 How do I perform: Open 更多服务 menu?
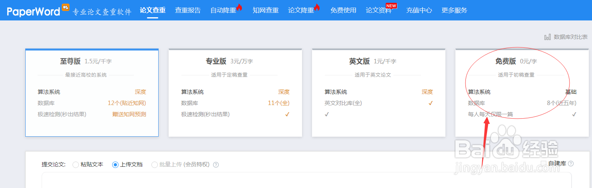click(454, 10)
